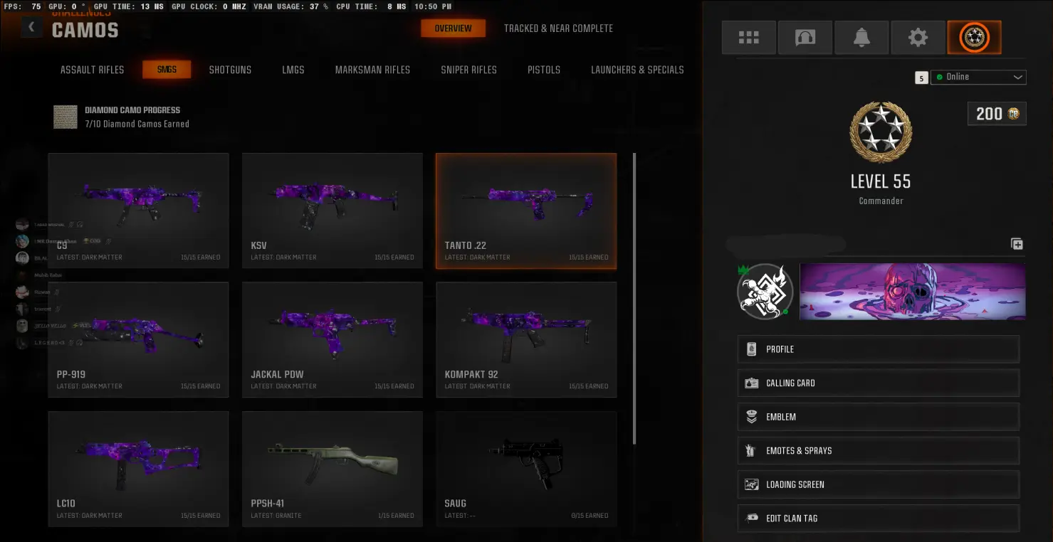Open the Sniper Rifles tab

(x=468, y=70)
